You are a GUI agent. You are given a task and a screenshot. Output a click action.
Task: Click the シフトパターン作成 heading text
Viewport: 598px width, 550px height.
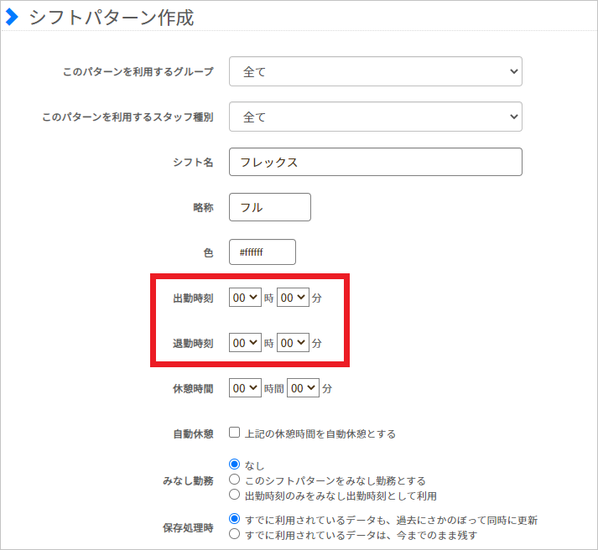[x=112, y=18]
